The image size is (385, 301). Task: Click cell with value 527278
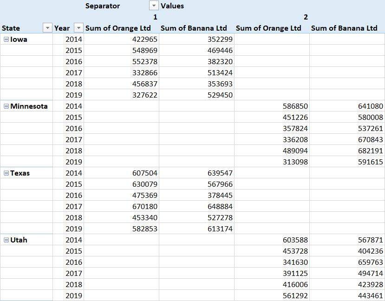pos(196,217)
